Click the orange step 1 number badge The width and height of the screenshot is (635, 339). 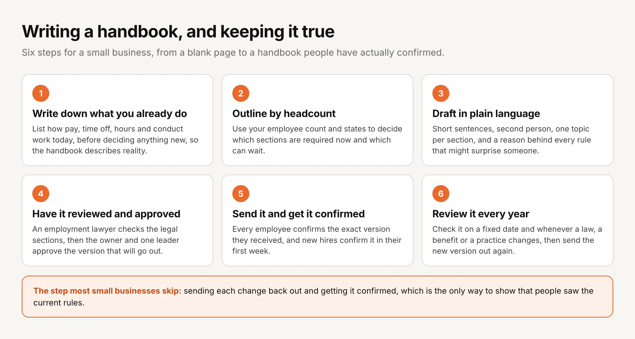[x=41, y=93]
